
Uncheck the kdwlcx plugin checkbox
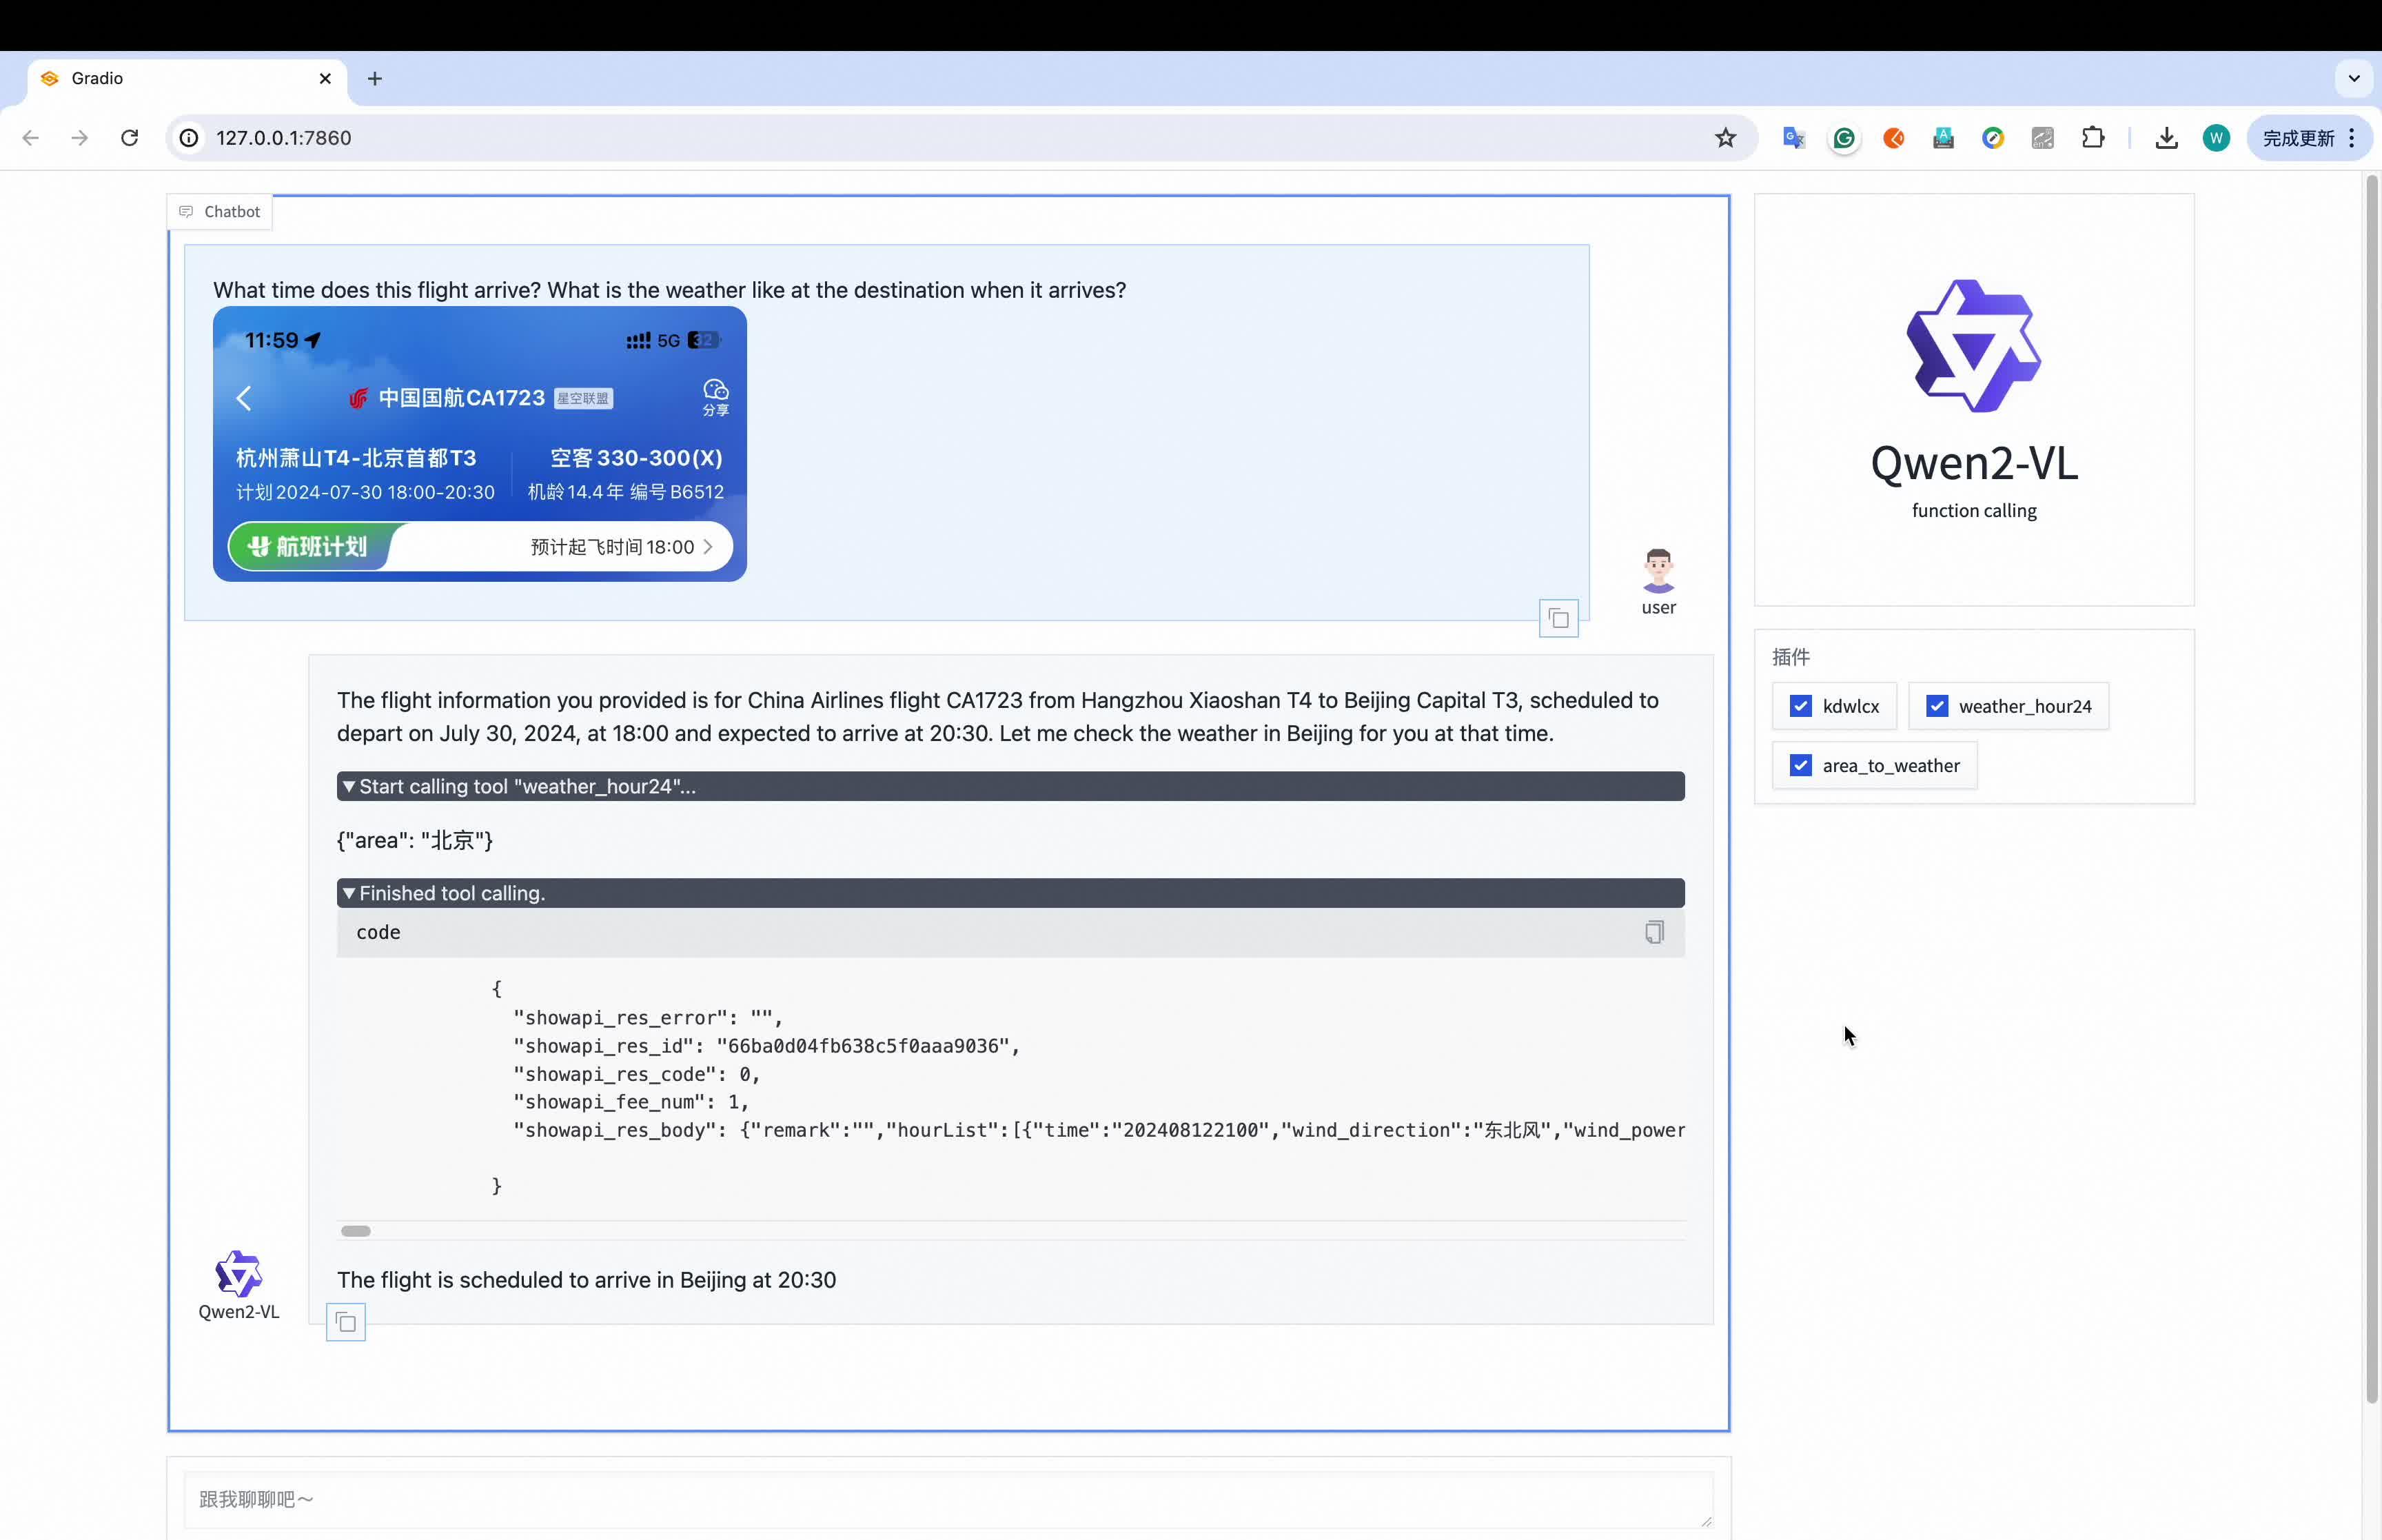point(1800,706)
